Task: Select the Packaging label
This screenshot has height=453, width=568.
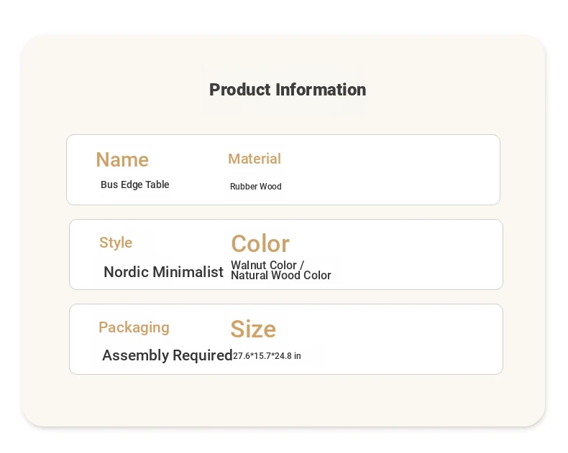Action: [x=134, y=328]
